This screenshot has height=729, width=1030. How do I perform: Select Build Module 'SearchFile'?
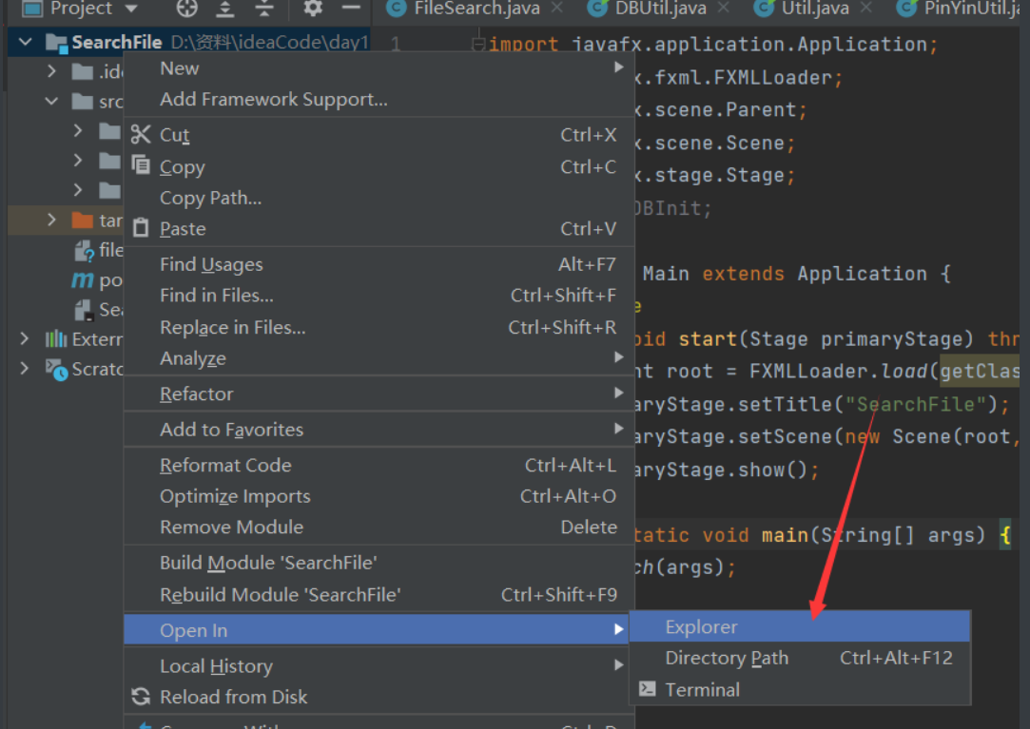(379, 563)
